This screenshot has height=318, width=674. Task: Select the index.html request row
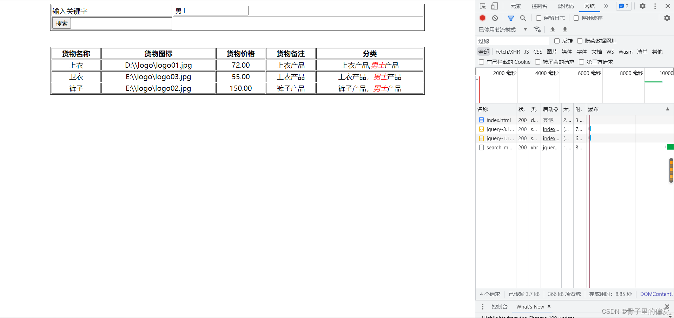(x=575, y=120)
